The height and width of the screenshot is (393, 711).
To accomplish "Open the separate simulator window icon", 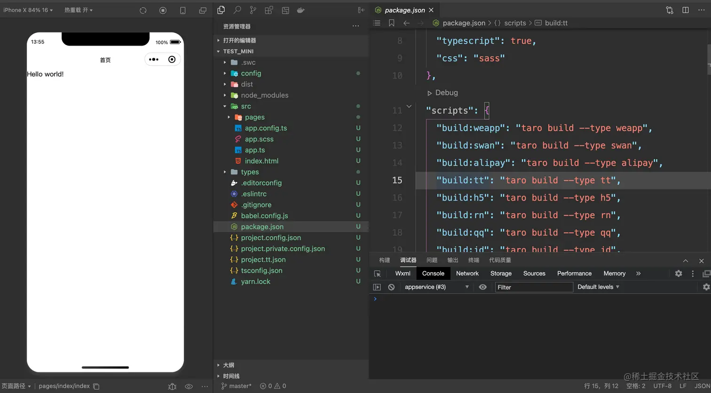I will click(203, 10).
